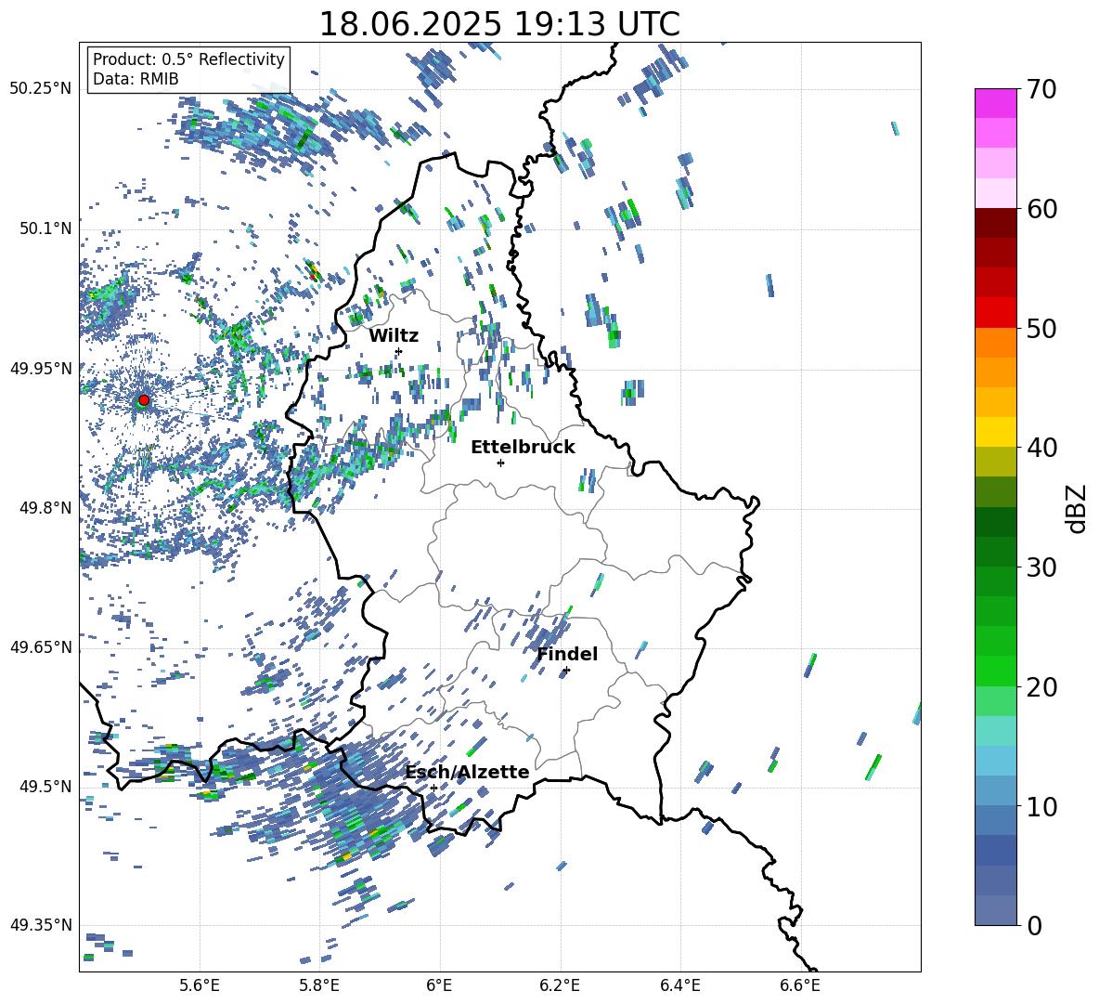Click the 5.8°E longitude label

pyautogui.click(x=319, y=985)
